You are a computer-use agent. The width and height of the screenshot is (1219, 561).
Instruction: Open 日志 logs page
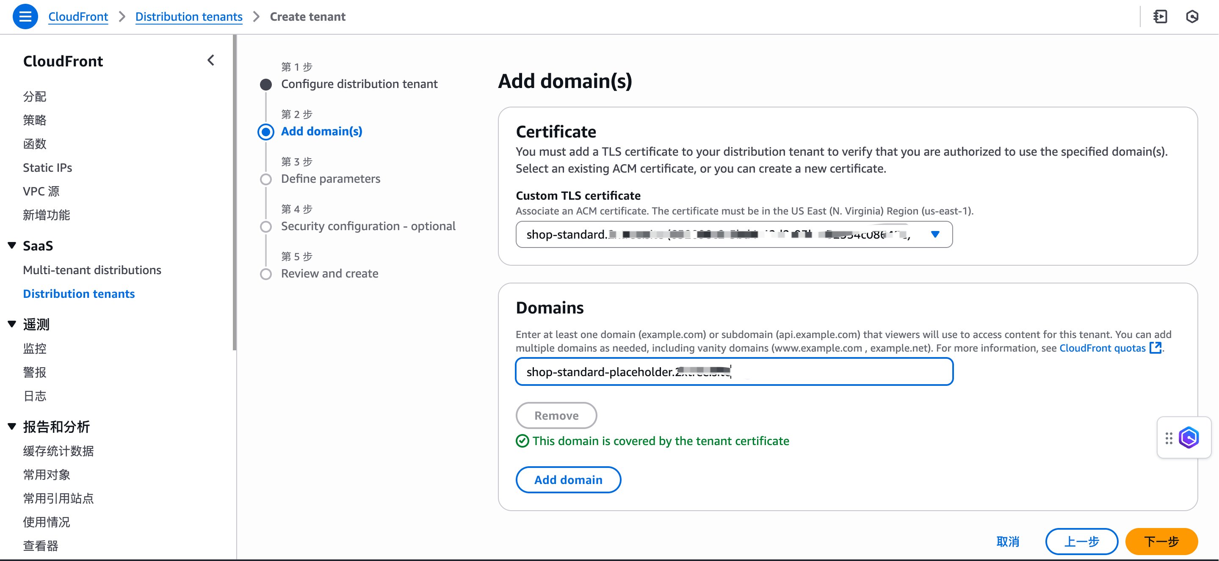(35, 396)
